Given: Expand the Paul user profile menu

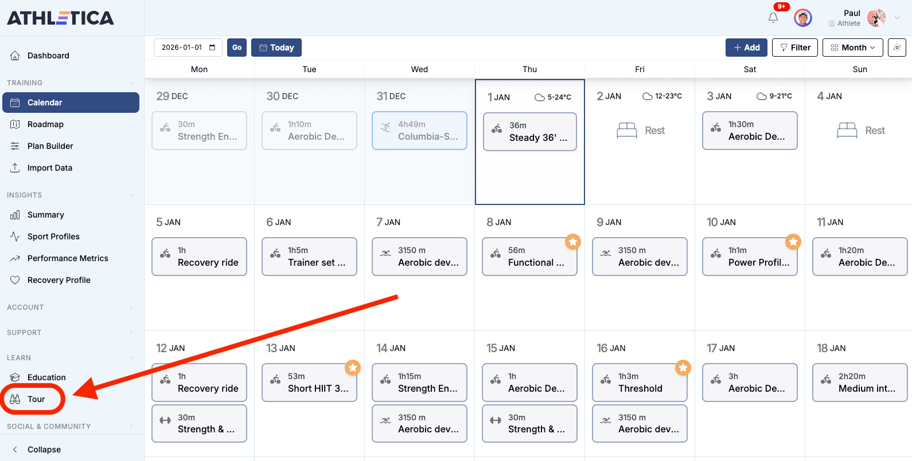Looking at the screenshot, I should (897, 18).
